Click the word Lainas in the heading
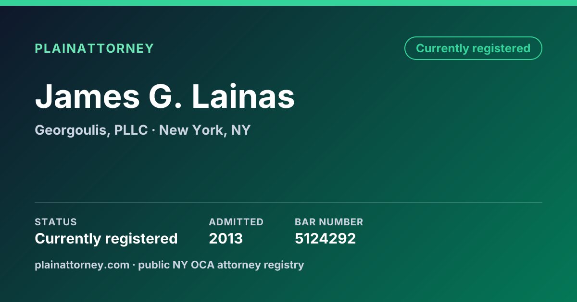The image size is (577, 302). [243, 96]
